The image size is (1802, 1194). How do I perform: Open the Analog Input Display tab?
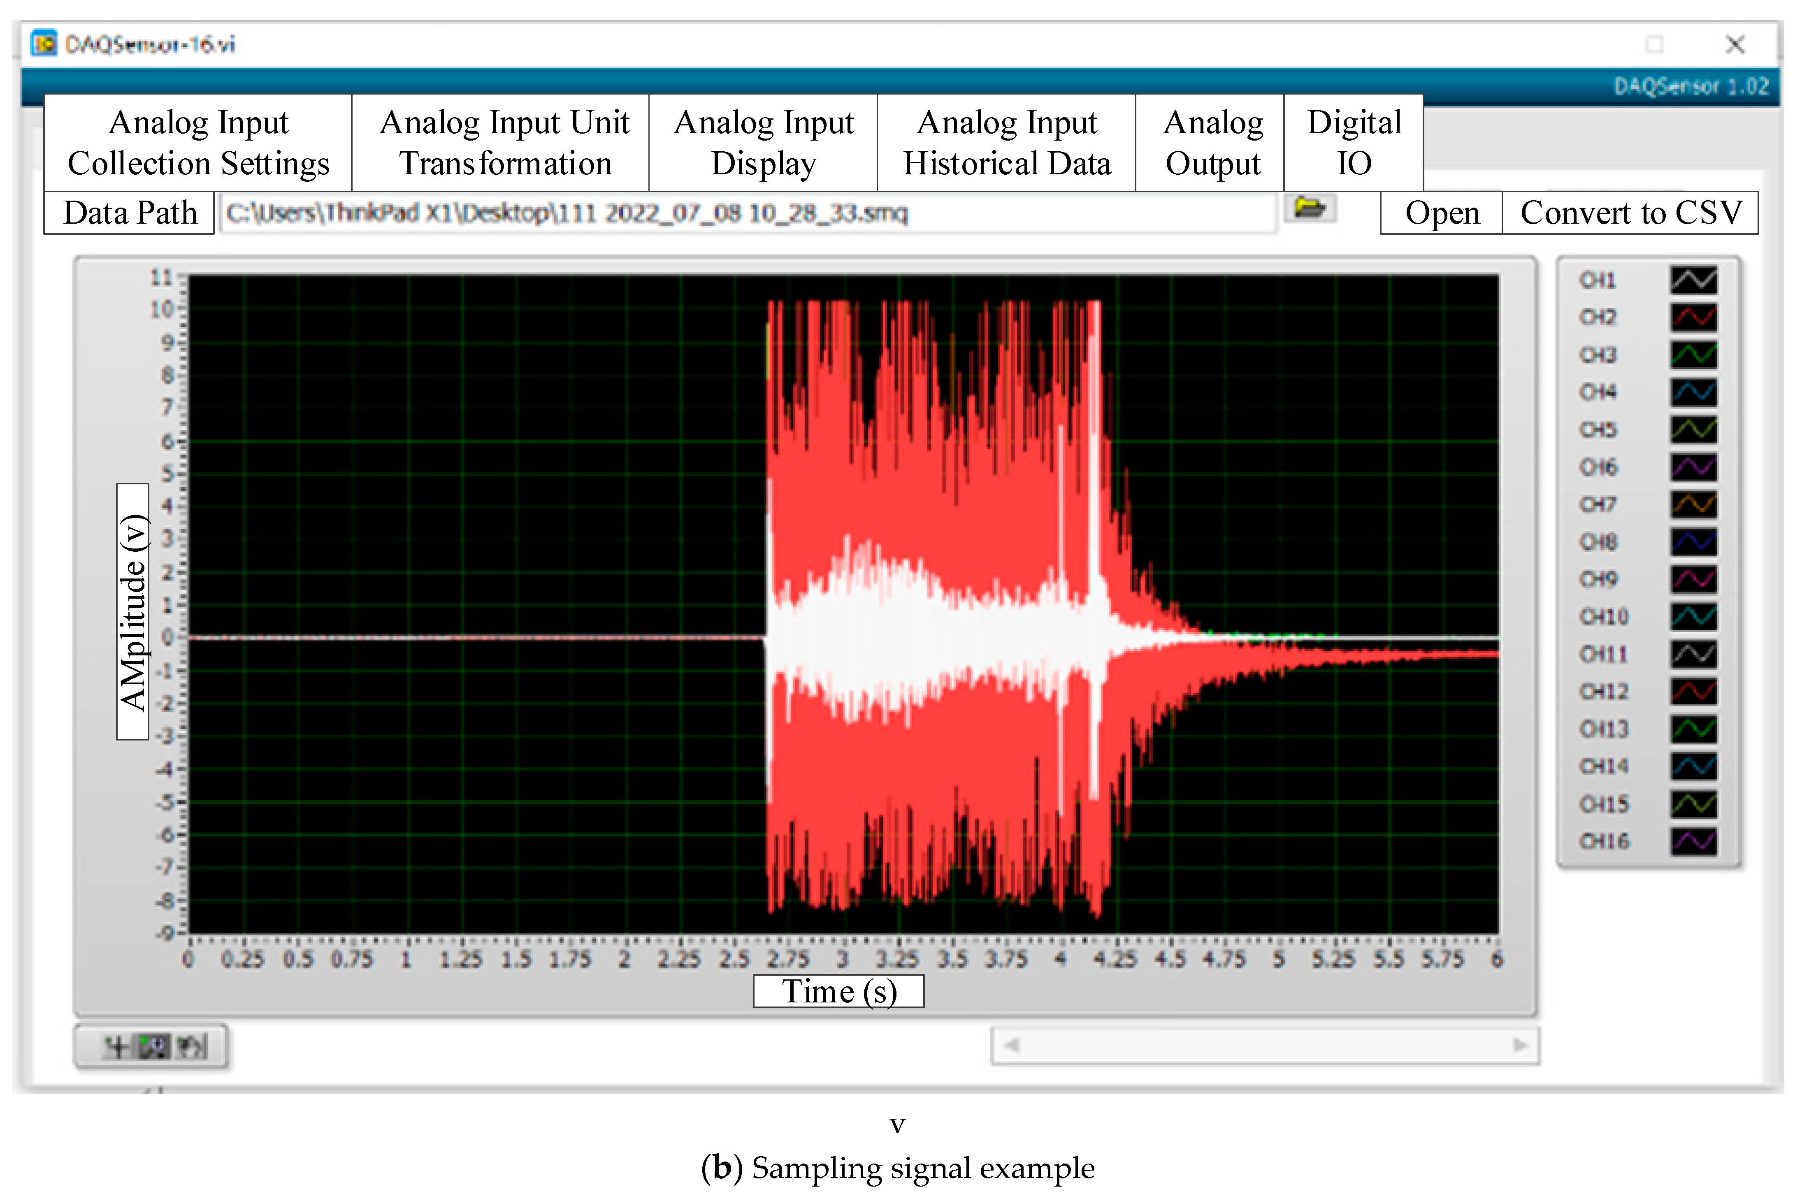point(764,143)
